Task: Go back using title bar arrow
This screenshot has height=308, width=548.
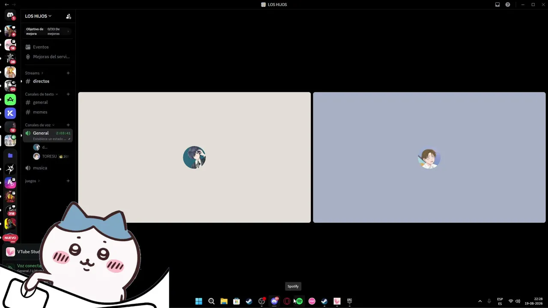Action: tap(6, 4)
